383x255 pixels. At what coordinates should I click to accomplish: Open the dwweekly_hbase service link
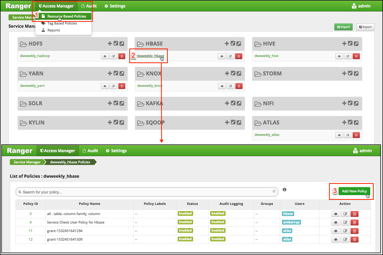pos(151,56)
